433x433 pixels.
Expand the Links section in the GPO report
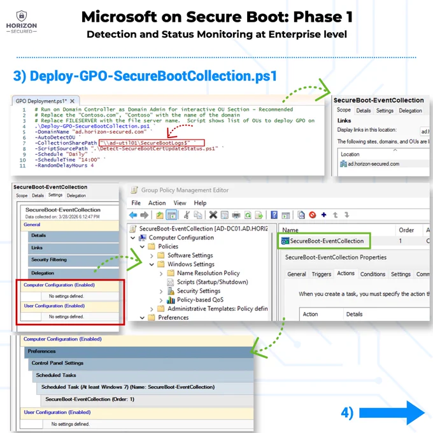pyautogui.click(x=73, y=248)
